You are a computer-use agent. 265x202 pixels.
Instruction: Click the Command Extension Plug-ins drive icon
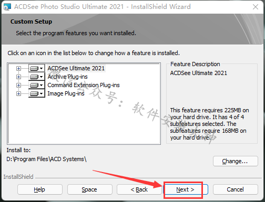pyautogui.click(x=34, y=85)
